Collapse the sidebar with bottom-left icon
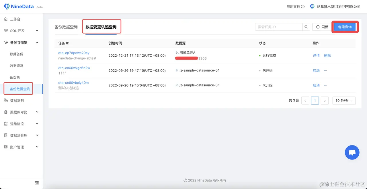The image size is (367, 189). point(37,183)
